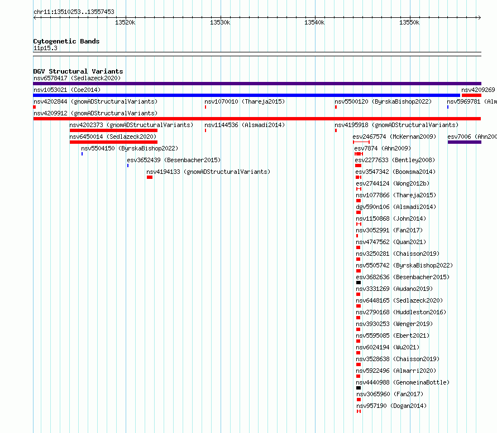The width and height of the screenshot is (497, 433).
Task: Click nsv1077866 (Thareja2015) label
Action: click(x=396, y=195)
